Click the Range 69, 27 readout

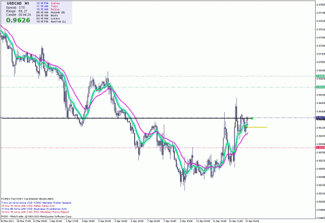click(17, 11)
